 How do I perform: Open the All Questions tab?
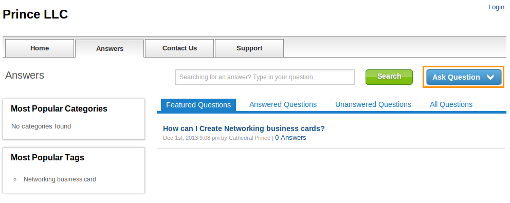pyautogui.click(x=451, y=104)
